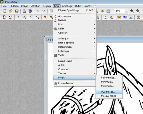Viewport: 143px width, 114px height.
Task: Open the Outils menu
Action: [x=78, y=6]
